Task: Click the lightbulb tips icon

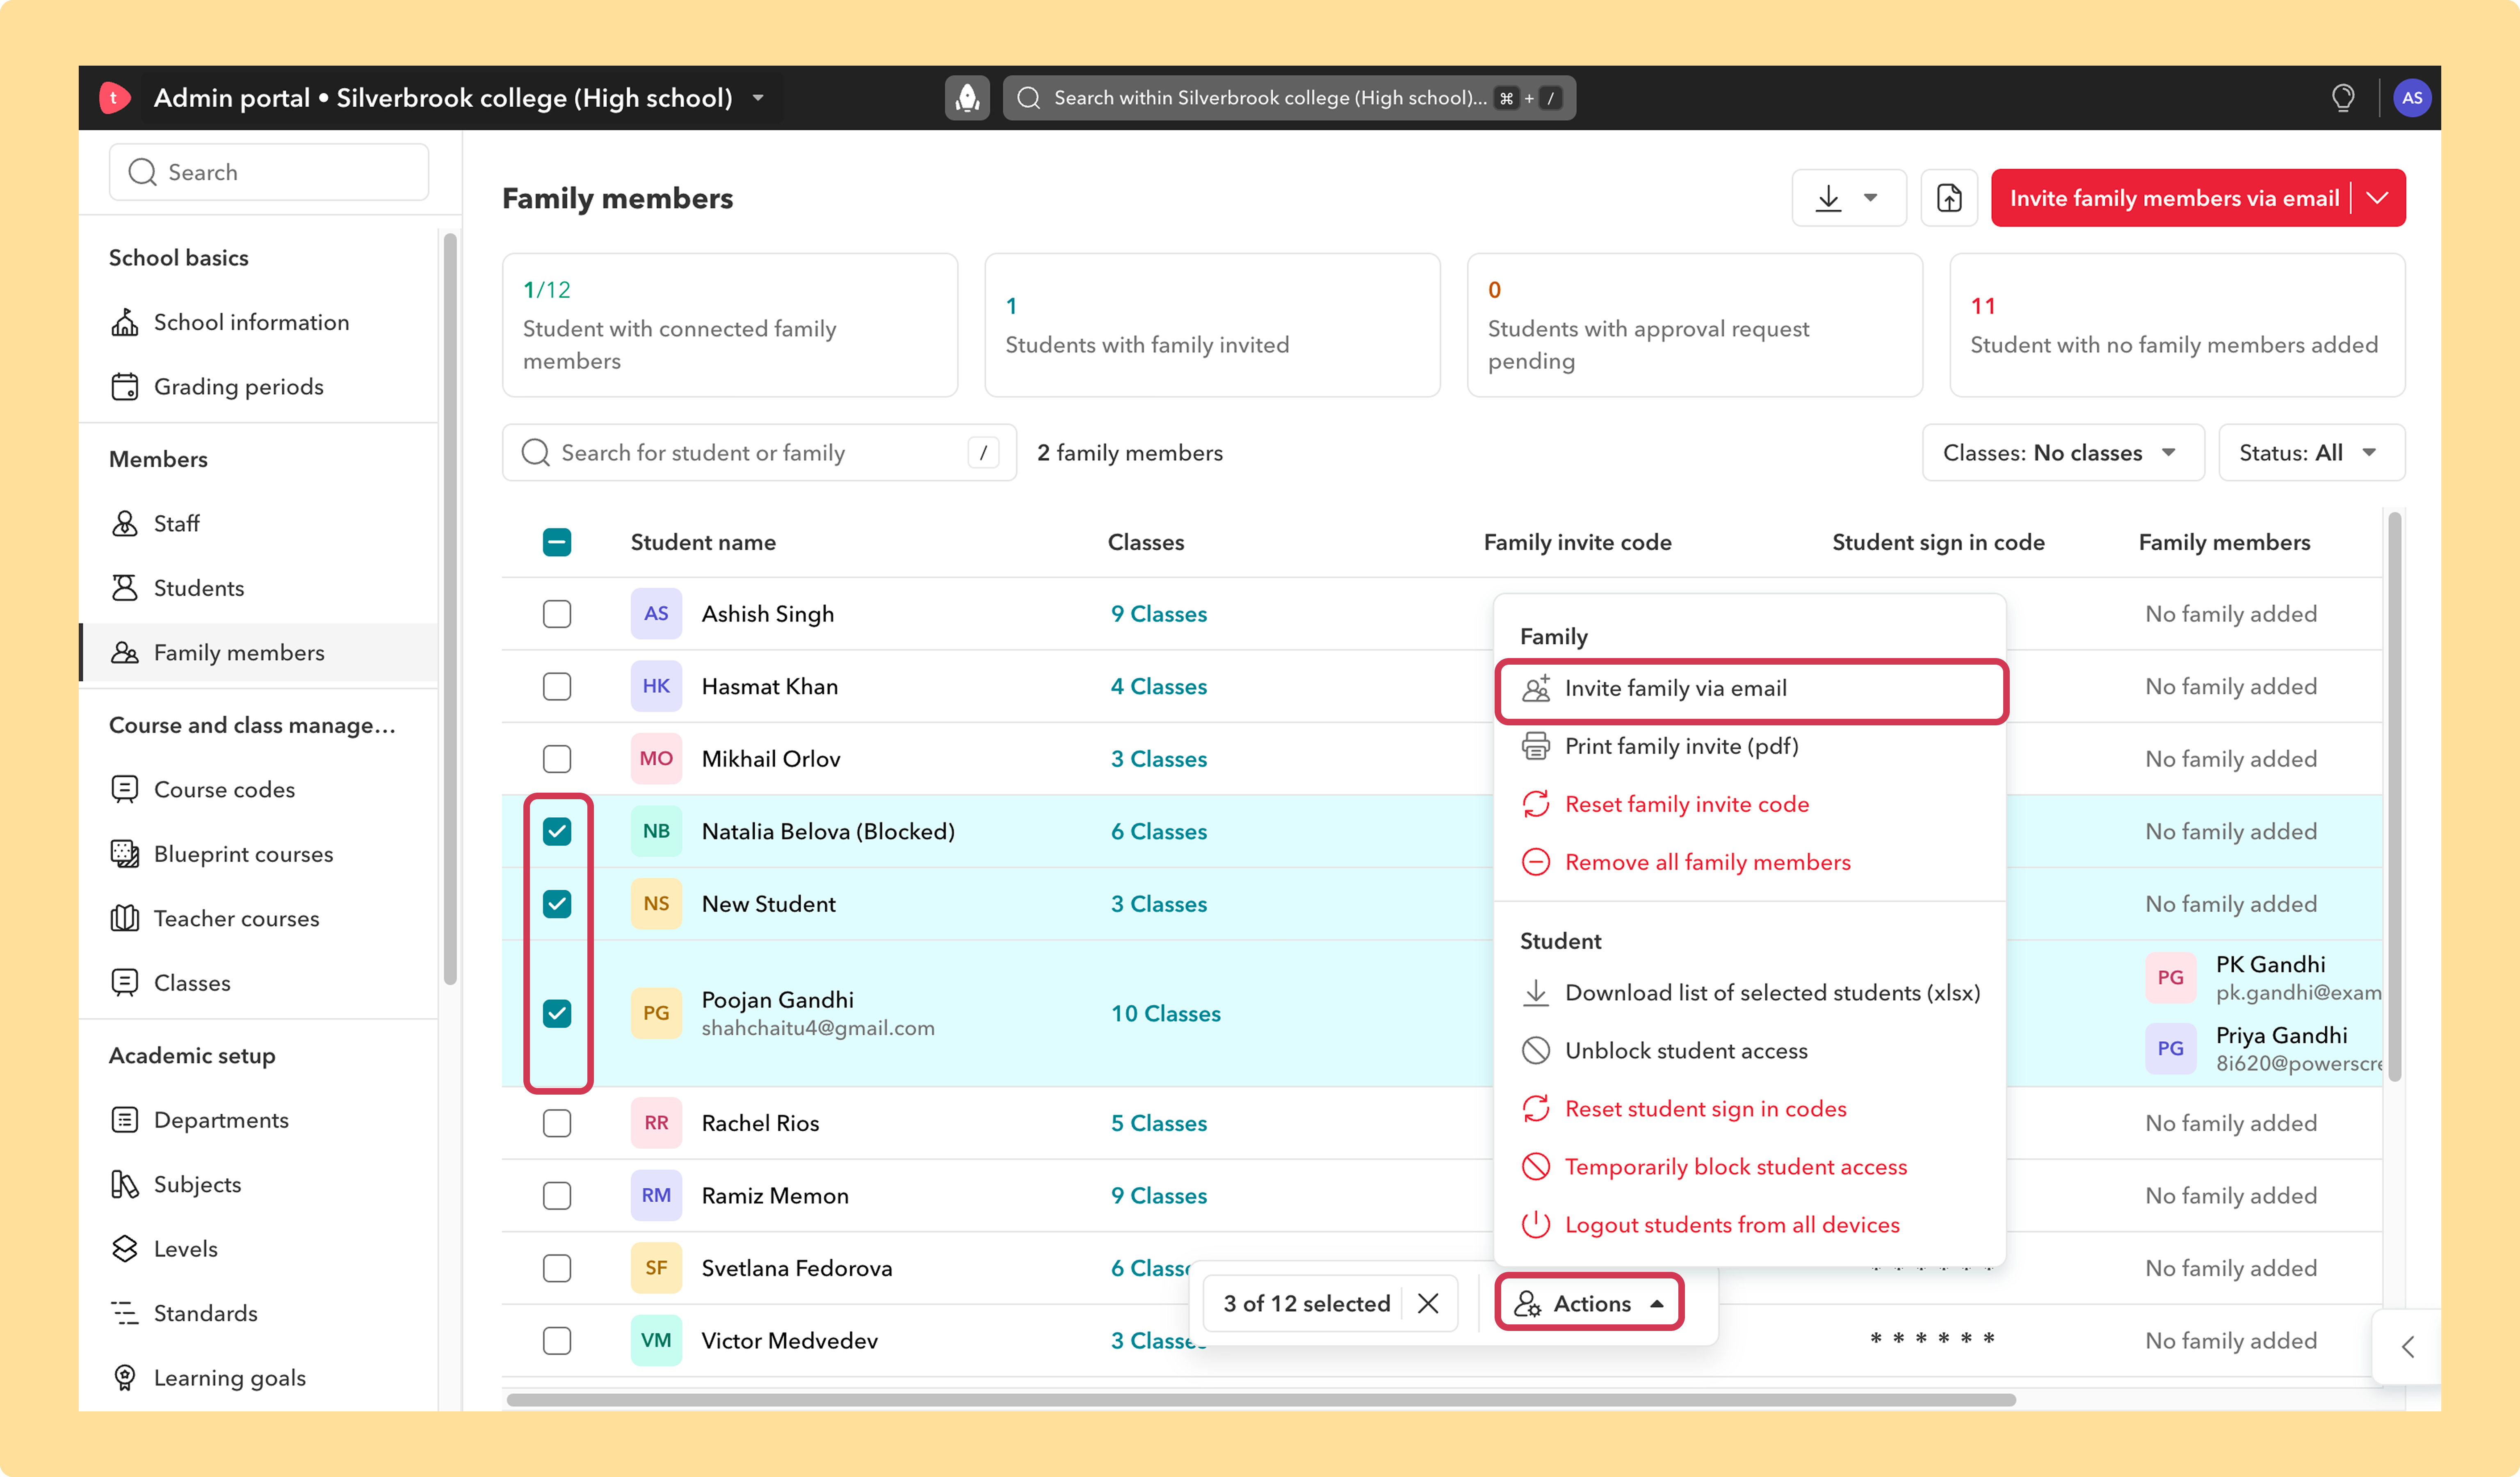Action: pyautogui.click(x=2343, y=98)
